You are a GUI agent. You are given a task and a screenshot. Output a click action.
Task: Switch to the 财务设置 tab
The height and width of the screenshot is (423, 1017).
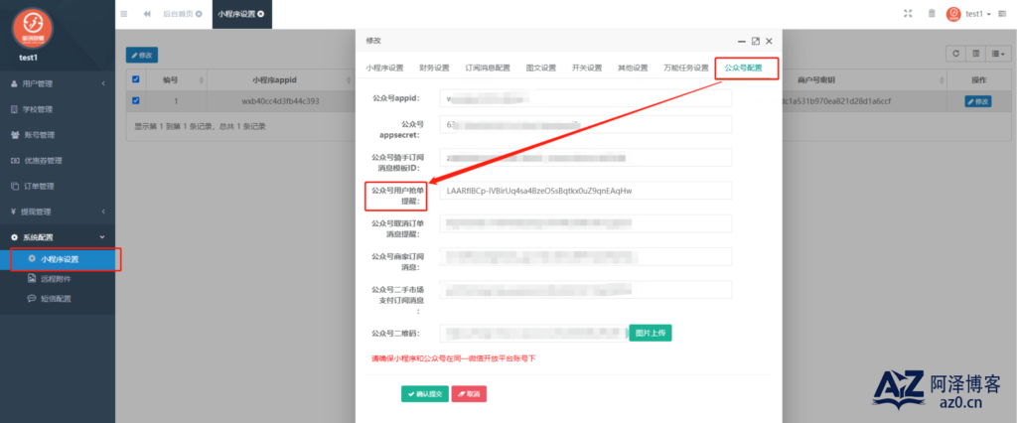click(434, 69)
